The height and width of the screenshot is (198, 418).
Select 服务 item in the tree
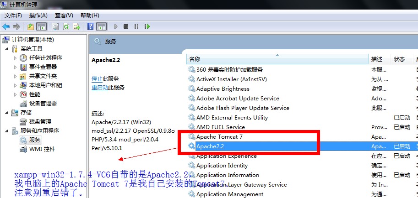pos(34,140)
